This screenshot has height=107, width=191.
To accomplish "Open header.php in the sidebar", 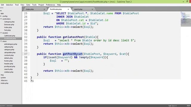I will pos(9,64).
